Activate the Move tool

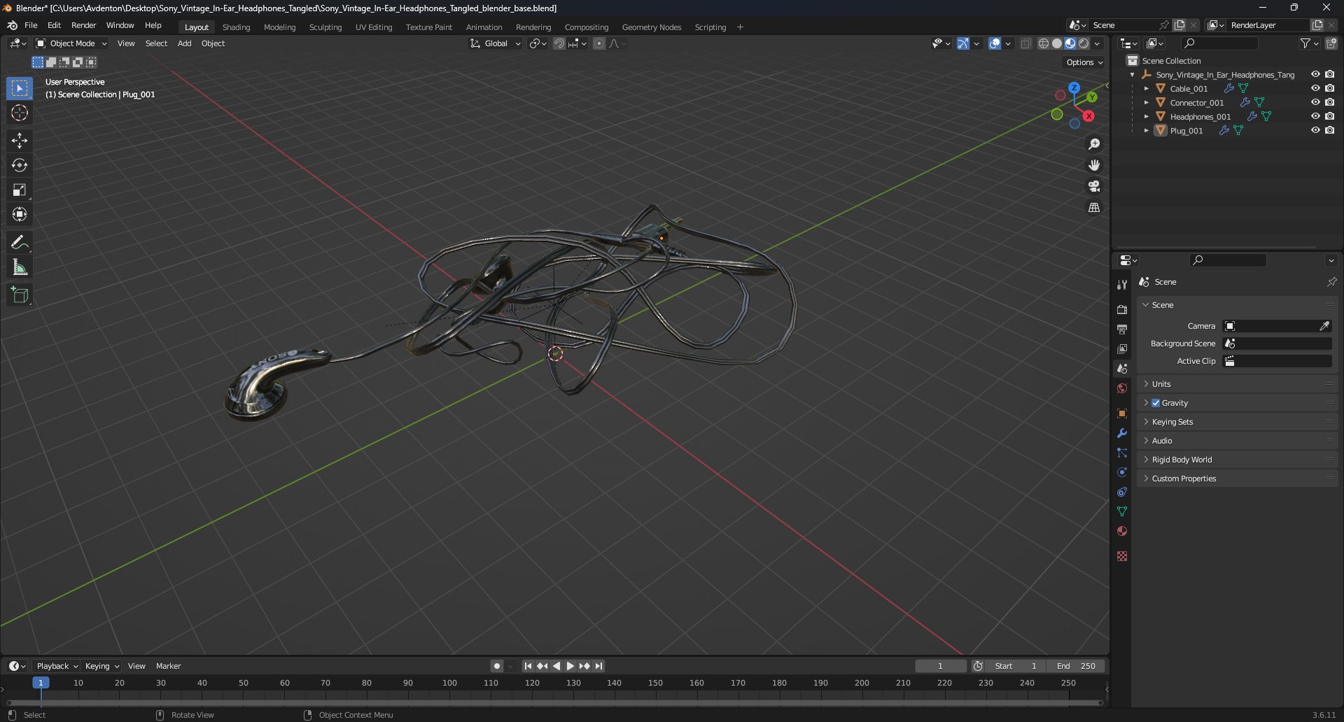click(20, 141)
